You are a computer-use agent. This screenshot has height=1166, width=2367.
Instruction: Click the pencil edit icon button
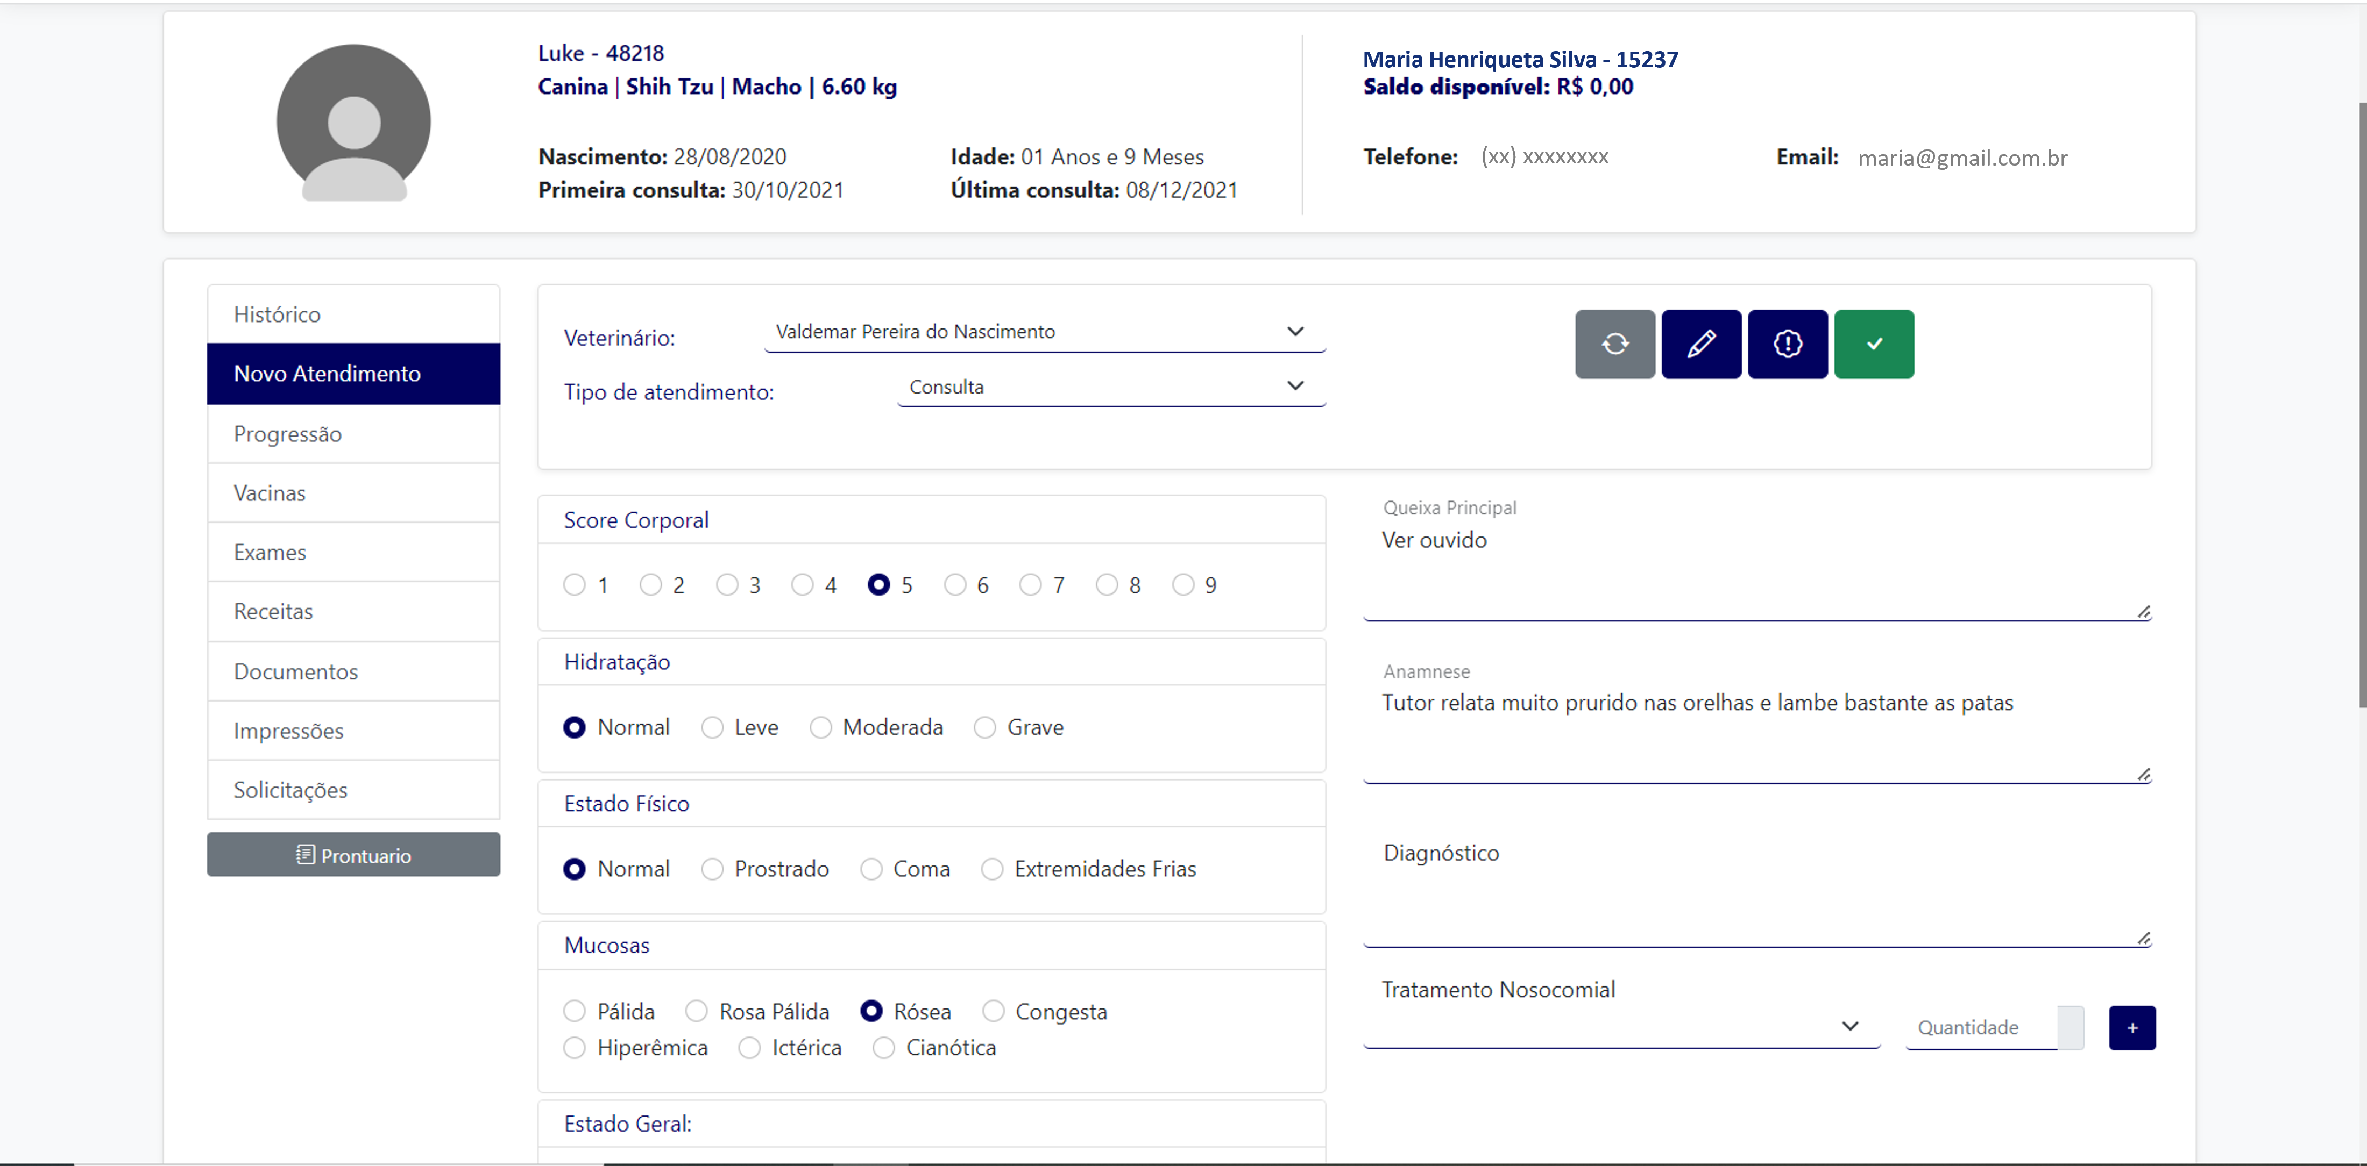[x=1701, y=344]
